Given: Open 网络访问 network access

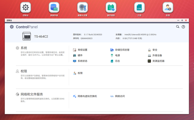Looking at the screenshot, I should tap(117, 96).
